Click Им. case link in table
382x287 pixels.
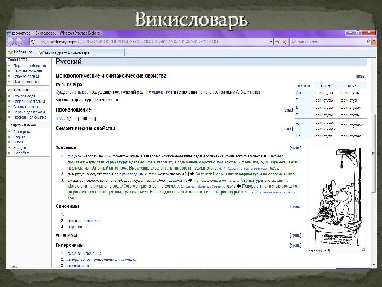coord(298,92)
